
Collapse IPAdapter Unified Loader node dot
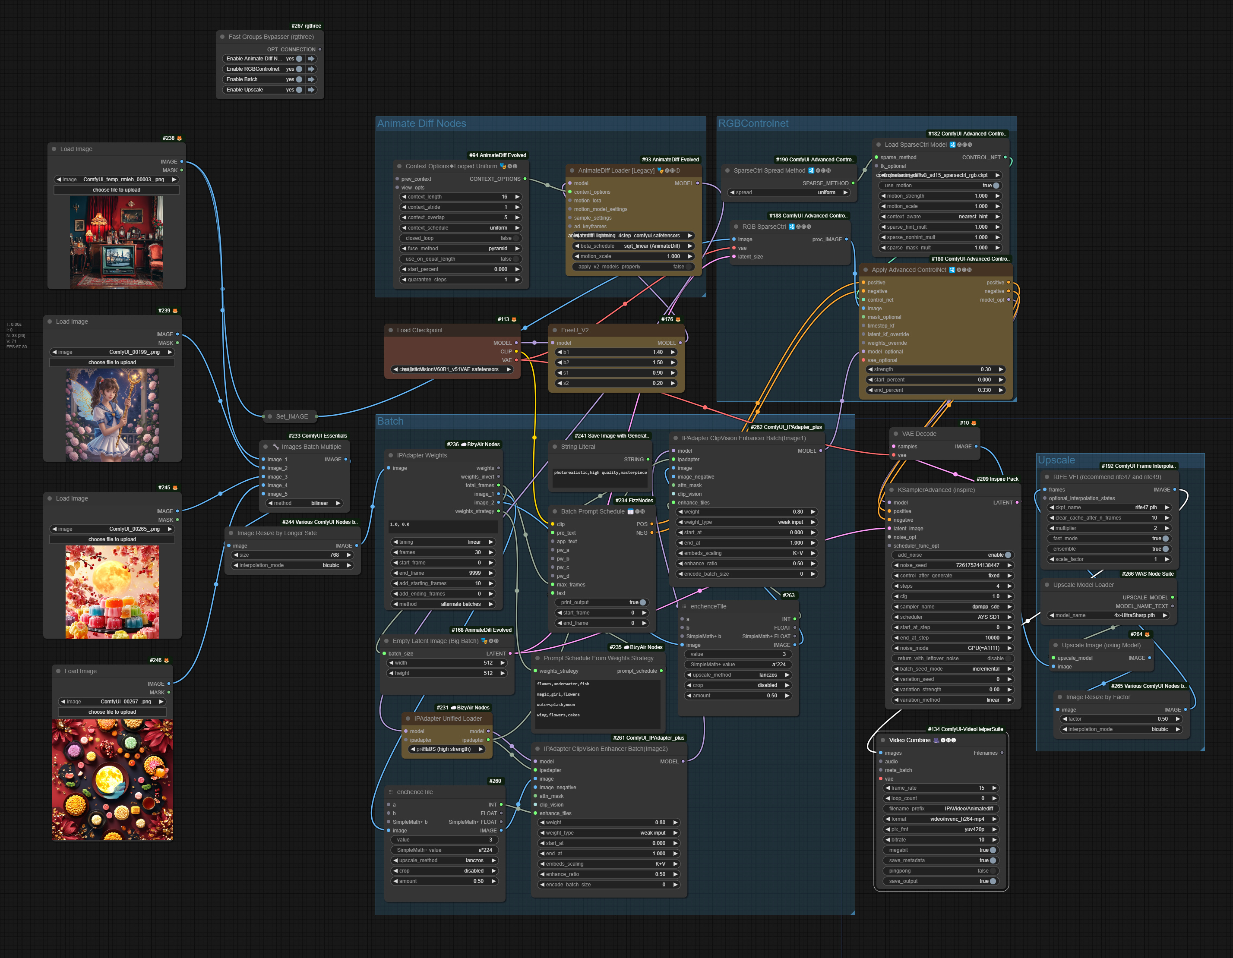pos(408,719)
